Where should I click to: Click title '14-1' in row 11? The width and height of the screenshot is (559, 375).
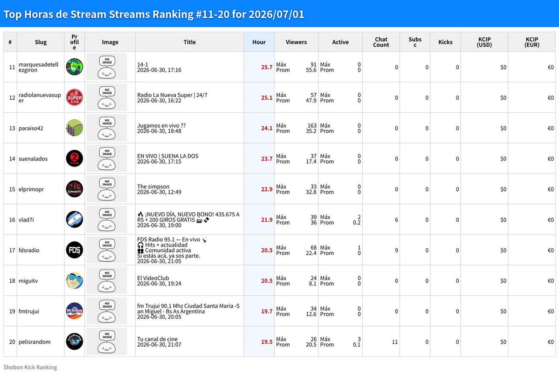(x=143, y=64)
